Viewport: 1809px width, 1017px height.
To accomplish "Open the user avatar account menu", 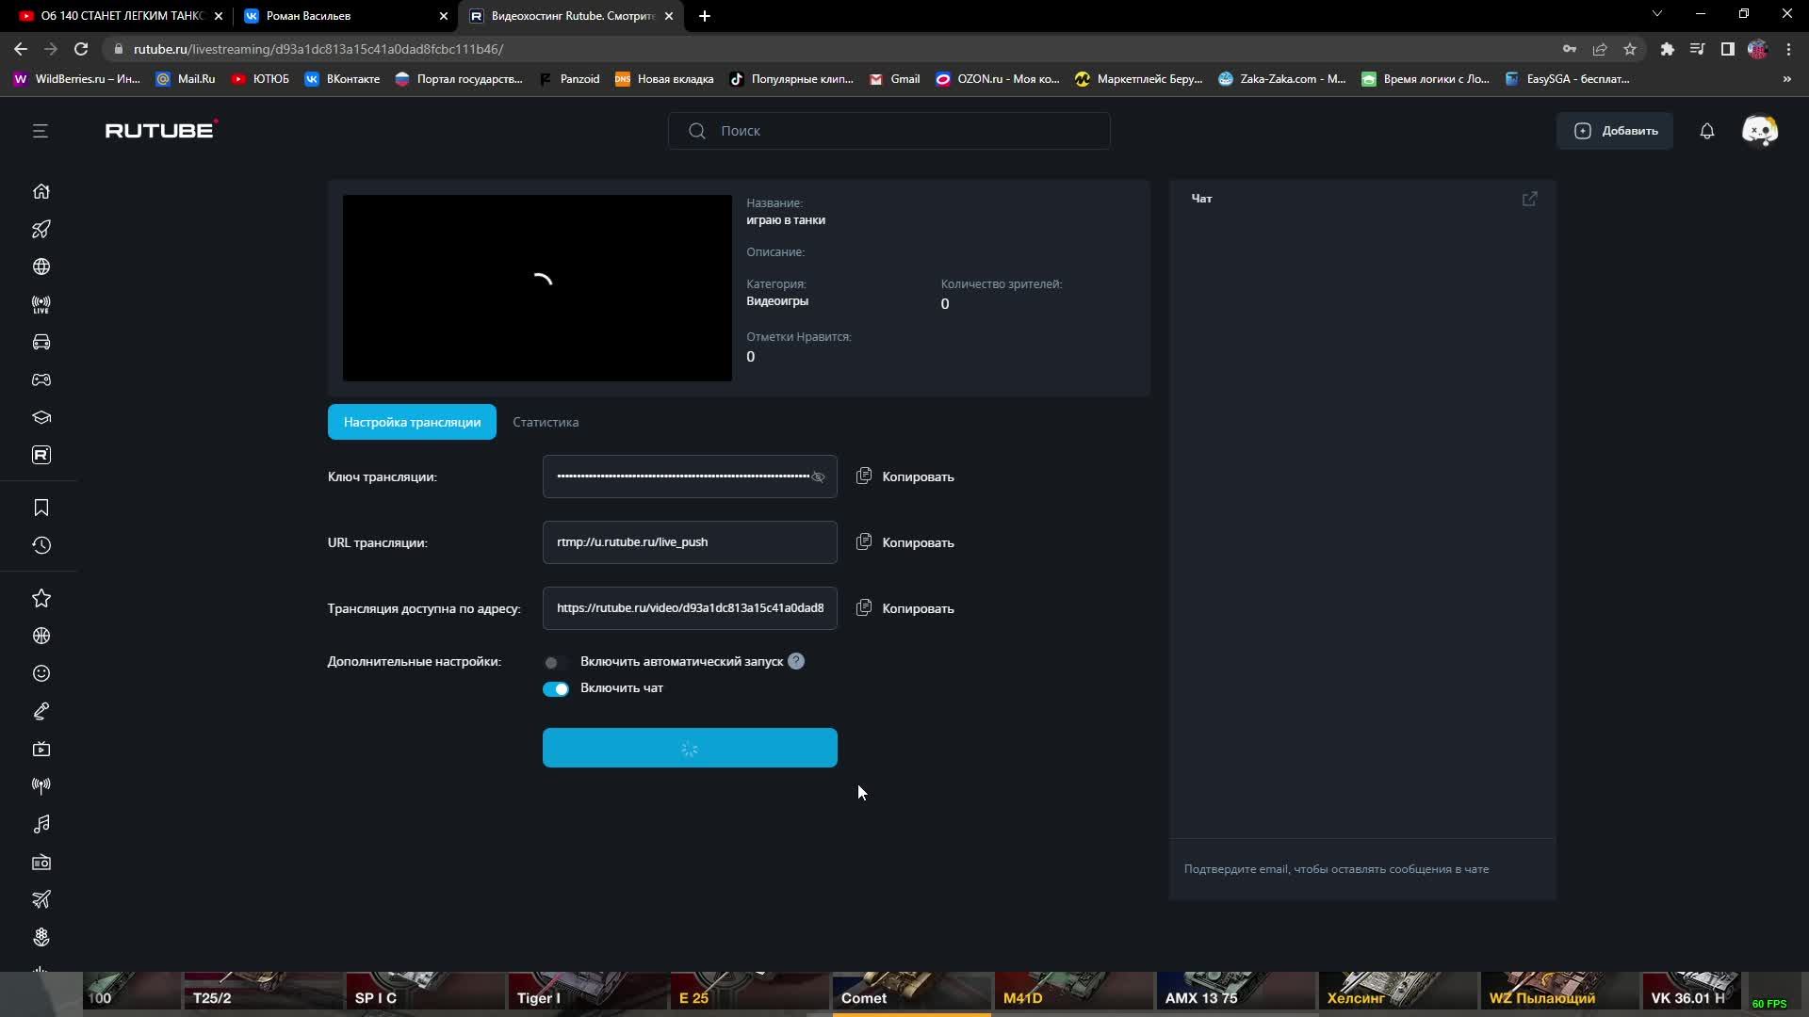I will coord(1759,131).
